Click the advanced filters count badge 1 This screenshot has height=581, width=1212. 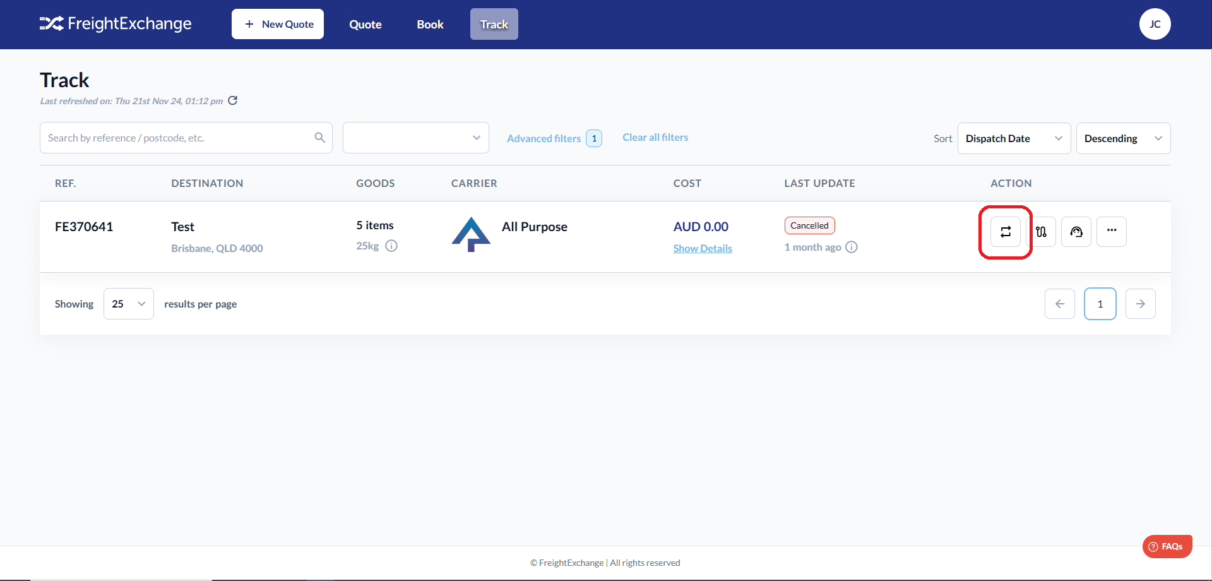(594, 138)
